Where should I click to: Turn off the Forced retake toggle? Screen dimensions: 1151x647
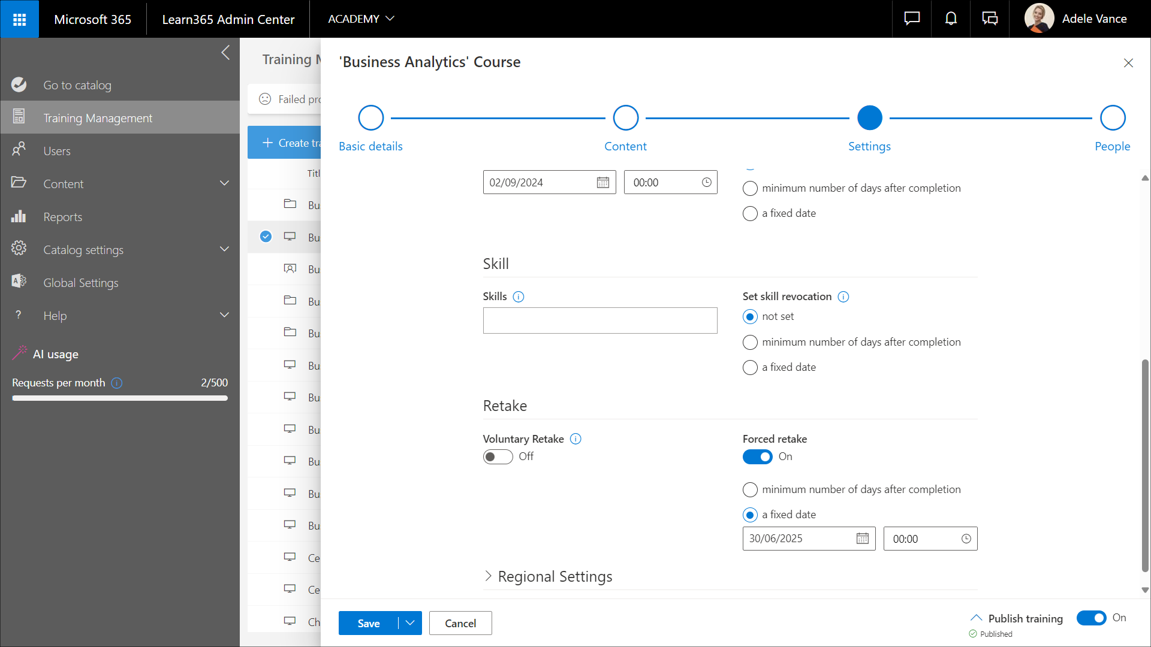click(757, 457)
